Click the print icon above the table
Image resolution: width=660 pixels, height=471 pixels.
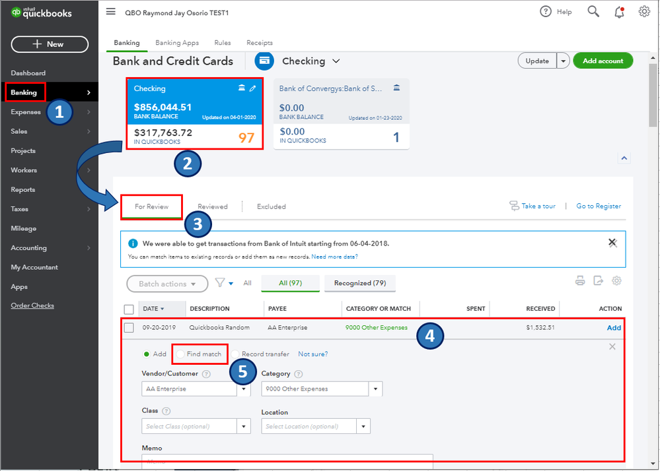click(580, 280)
